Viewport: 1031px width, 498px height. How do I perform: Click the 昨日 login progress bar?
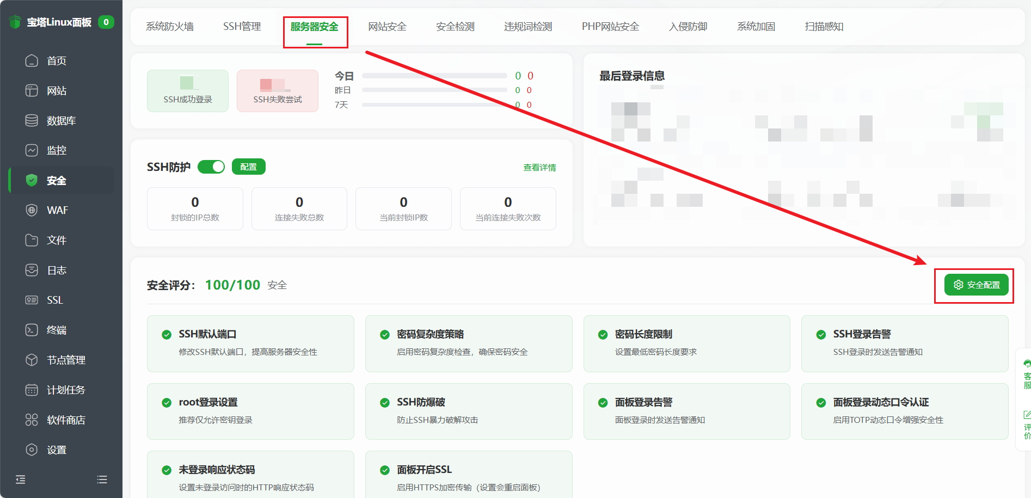tap(434, 90)
